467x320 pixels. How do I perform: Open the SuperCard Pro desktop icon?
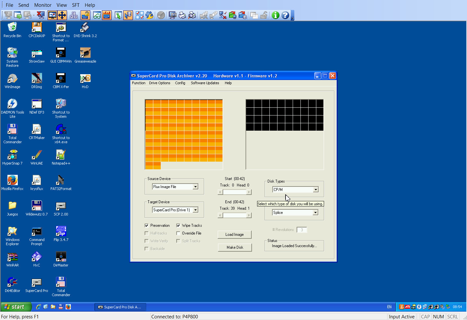(x=37, y=285)
